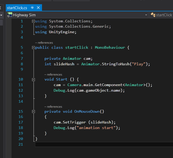Click the MonoBehaviour base class name

(110, 47)
